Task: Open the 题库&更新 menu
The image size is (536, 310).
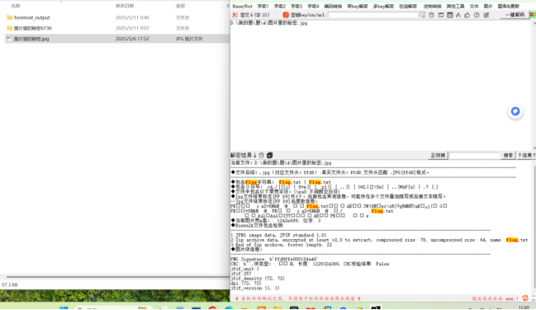Action: click(x=508, y=6)
